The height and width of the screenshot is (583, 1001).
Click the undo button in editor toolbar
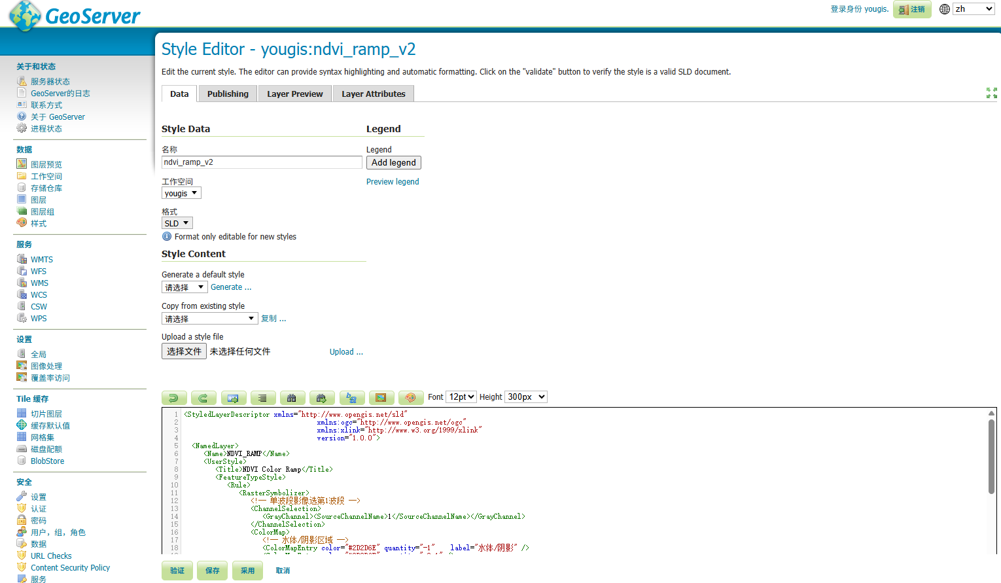pos(174,398)
